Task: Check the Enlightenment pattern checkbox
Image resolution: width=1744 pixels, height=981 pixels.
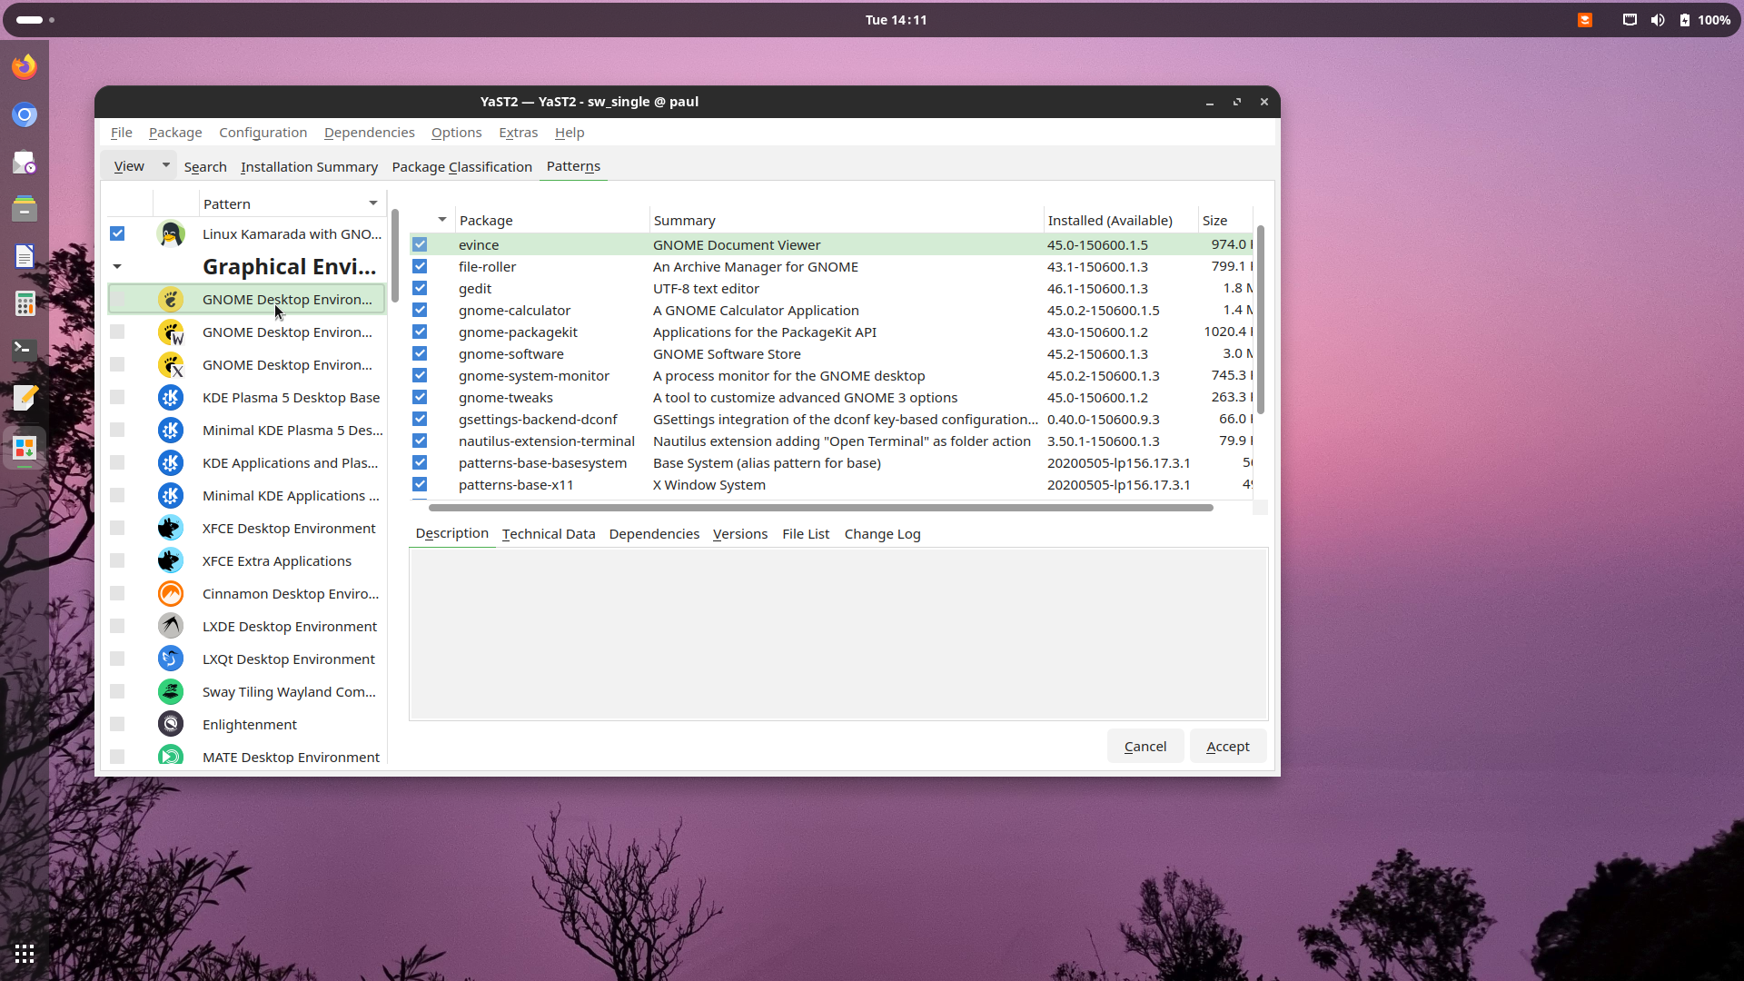Action: [117, 724]
